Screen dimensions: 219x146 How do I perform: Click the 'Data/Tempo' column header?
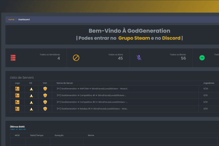(x=37, y=135)
